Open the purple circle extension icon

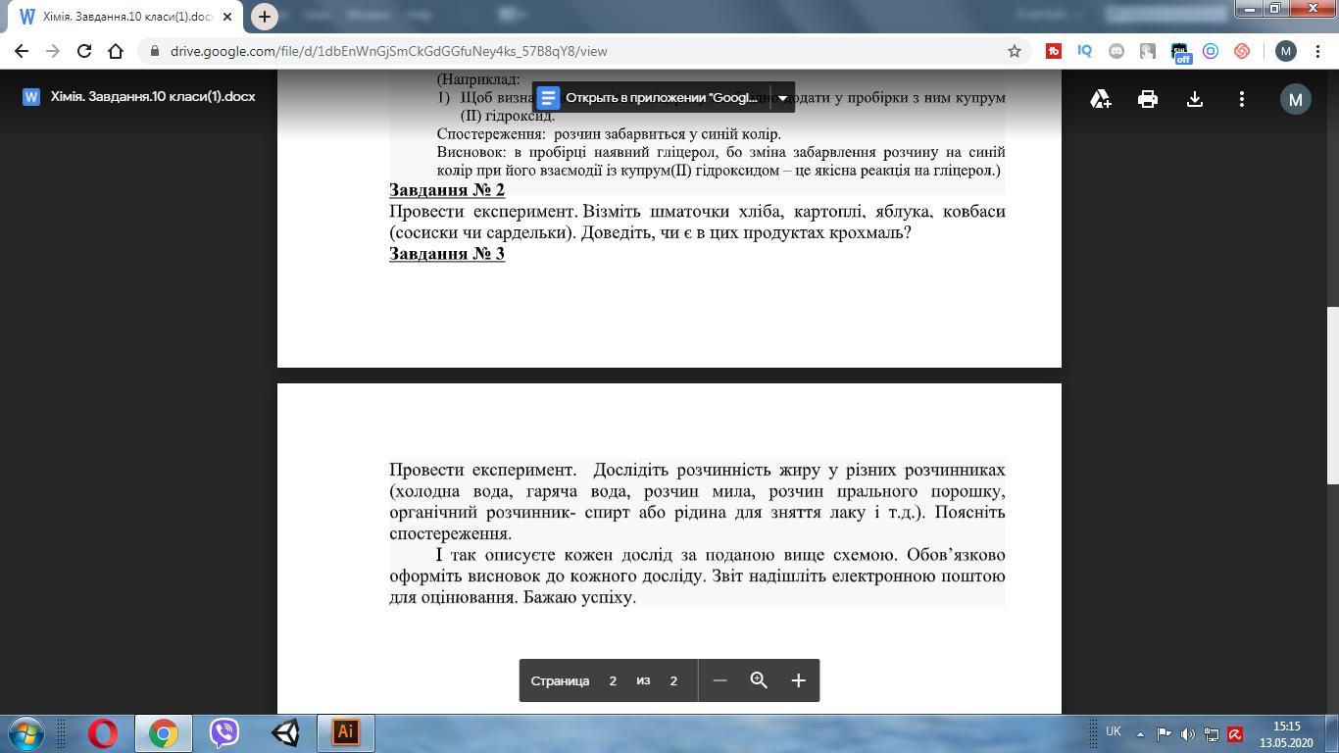tap(1211, 51)
